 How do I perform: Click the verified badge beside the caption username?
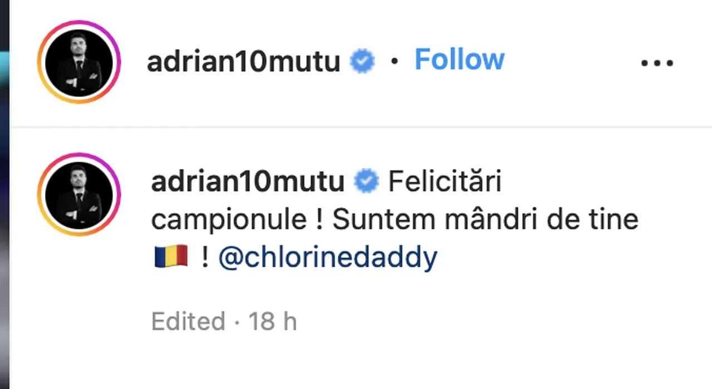(366, 182)
